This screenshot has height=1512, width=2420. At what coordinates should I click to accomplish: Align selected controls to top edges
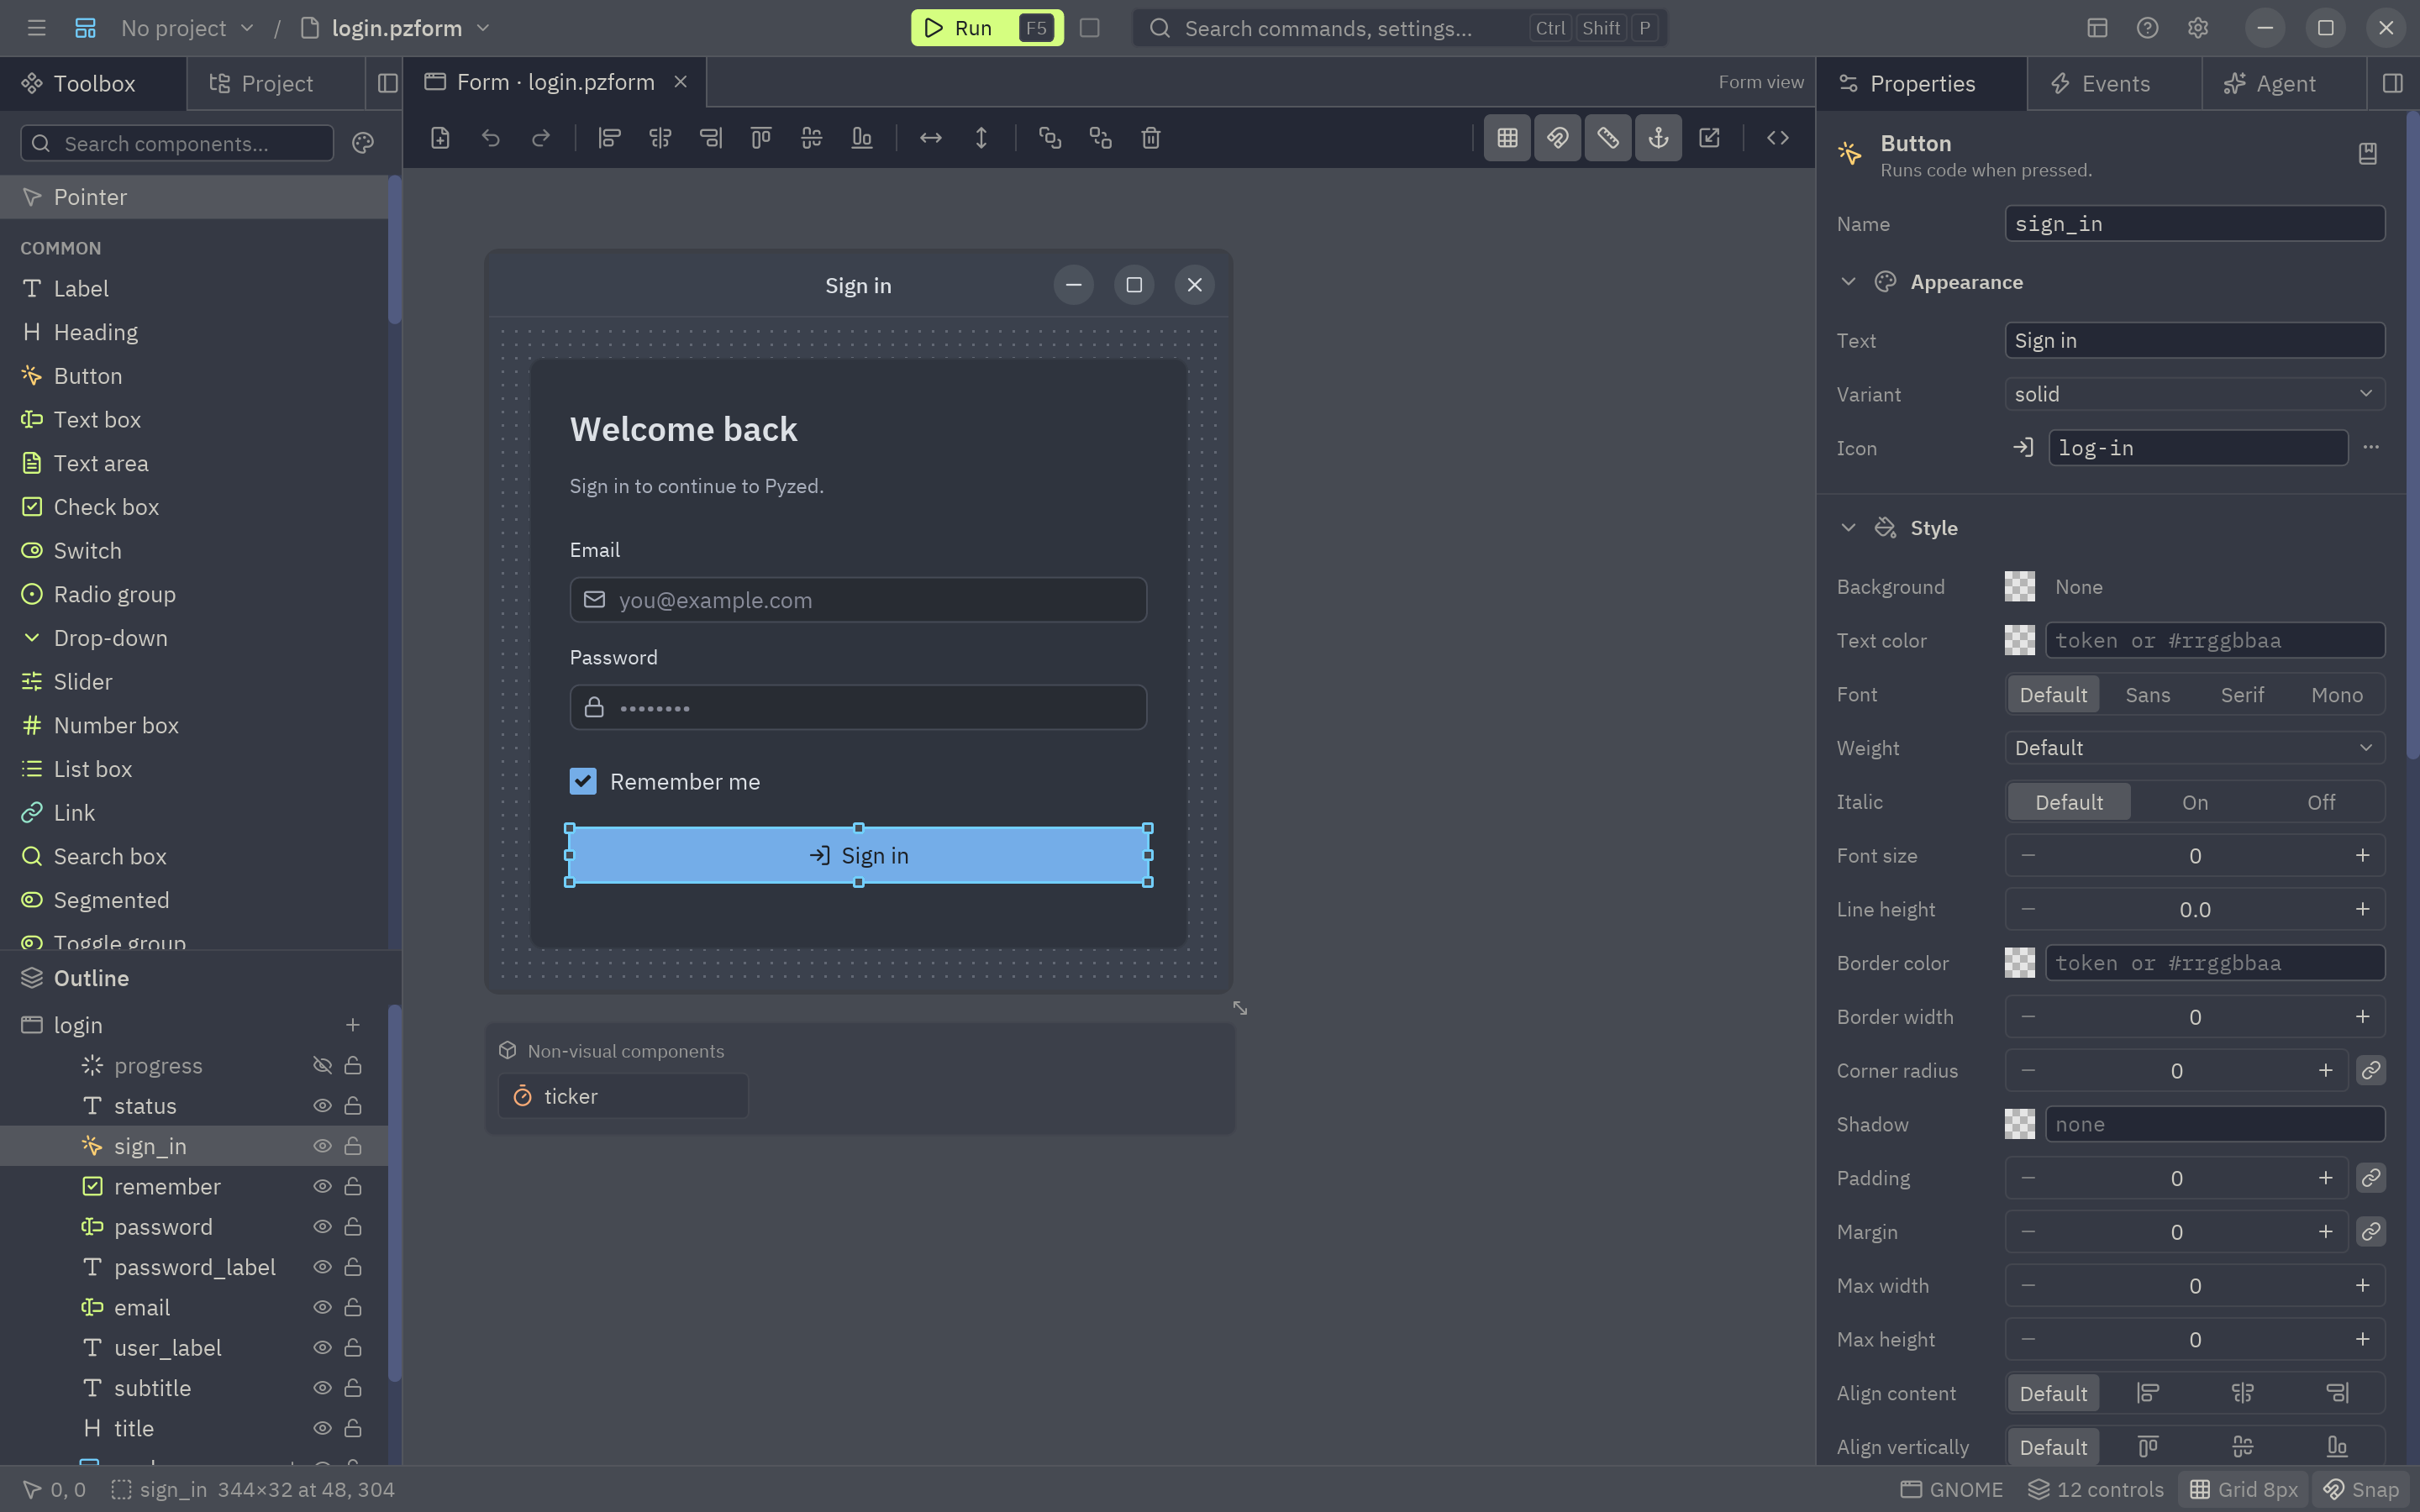pyautogui.click(x=761, y=138)
